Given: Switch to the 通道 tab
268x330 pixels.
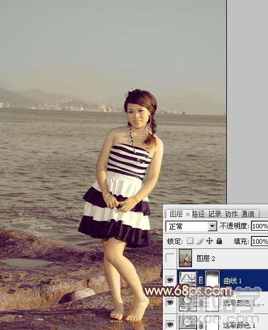Looking at the screenshot, I should coord(249,214).
